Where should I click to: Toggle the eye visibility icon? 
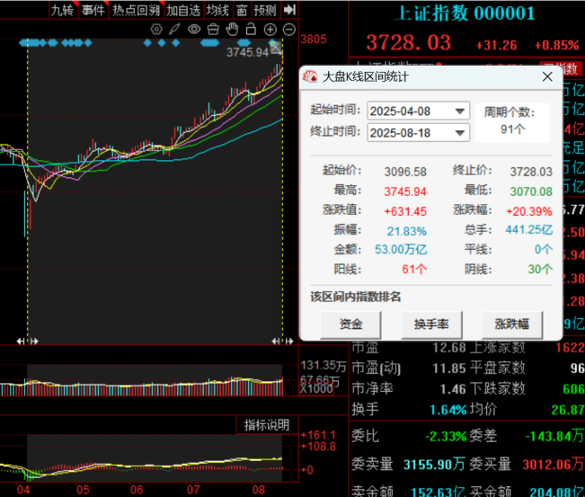pos(194,29)
